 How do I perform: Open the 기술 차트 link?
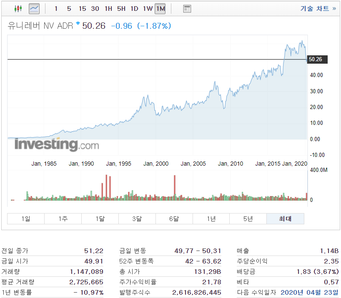coord(318,8)
